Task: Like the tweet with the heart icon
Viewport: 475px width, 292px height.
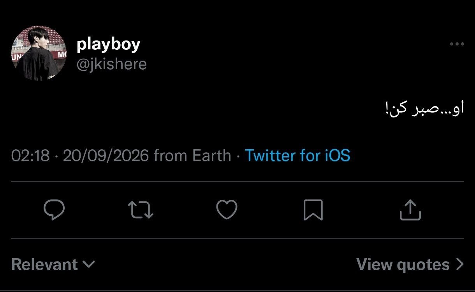Action: point(227,210)
